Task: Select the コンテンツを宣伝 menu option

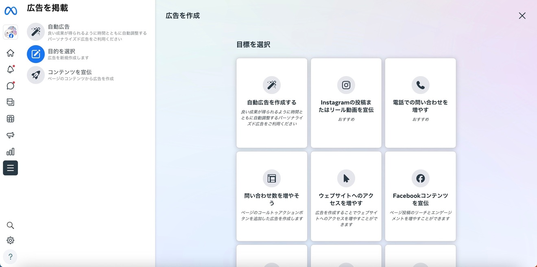Action: click(x=88, y=75)
